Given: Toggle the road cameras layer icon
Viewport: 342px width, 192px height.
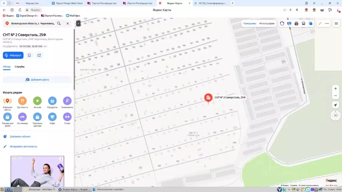Looking at the screenshot, I should point(297,24).
